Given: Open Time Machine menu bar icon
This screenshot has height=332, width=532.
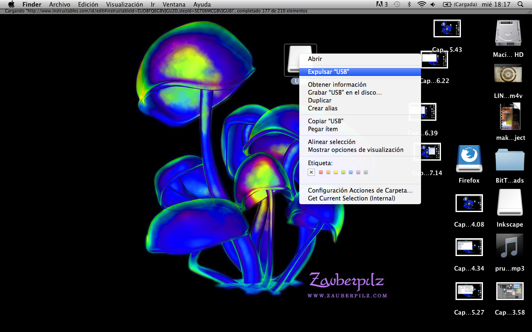Looking at the screenshot, I should click(x=397, y=5).
